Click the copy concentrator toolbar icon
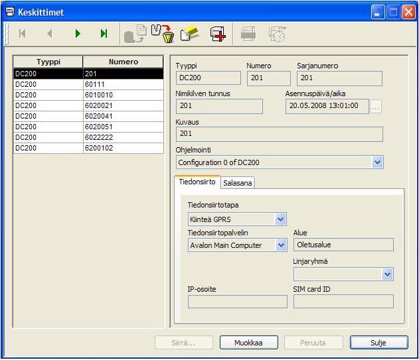This screenshot has width=419, height=360. point(135,34)
